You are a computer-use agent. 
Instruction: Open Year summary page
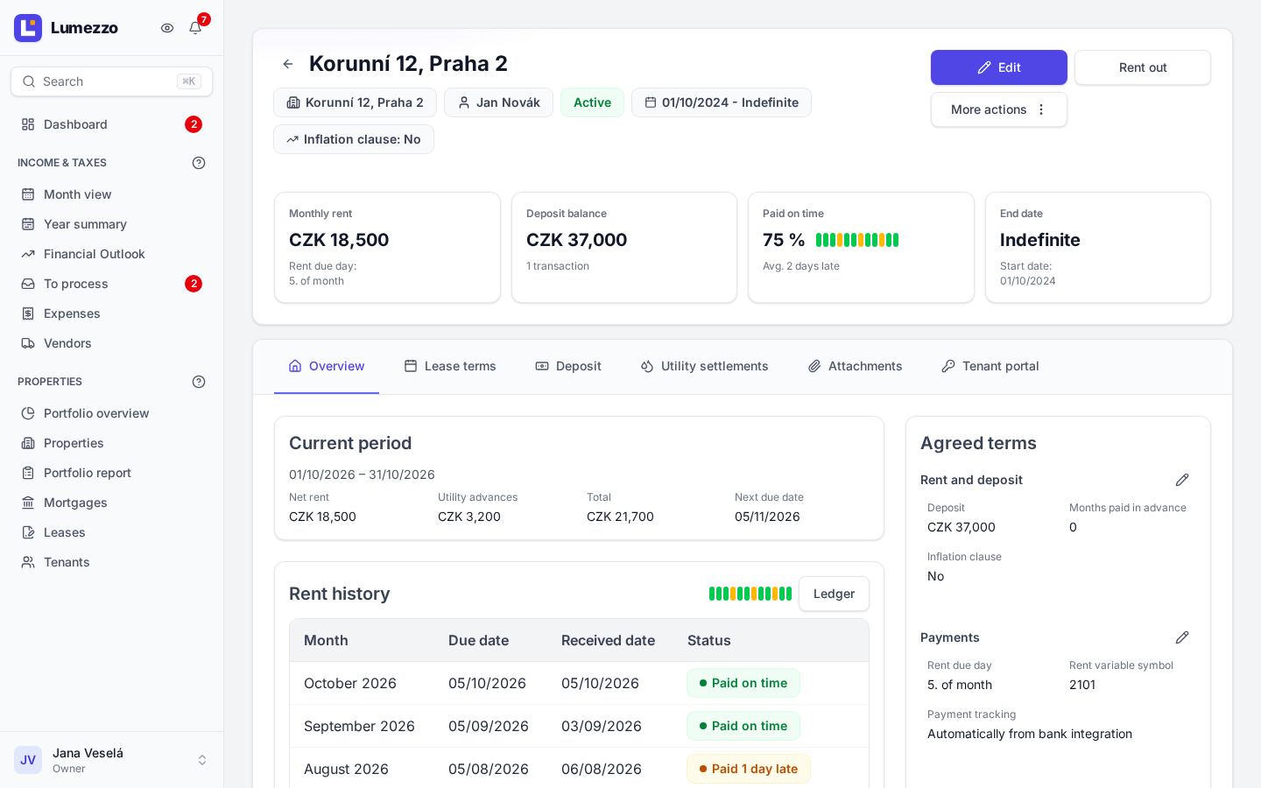click(x=112, y=224)
